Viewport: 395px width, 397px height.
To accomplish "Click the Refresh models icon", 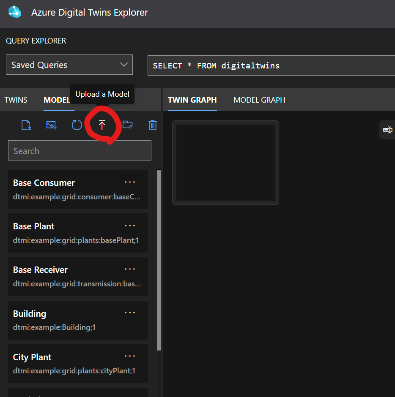I will coord(77,125).
